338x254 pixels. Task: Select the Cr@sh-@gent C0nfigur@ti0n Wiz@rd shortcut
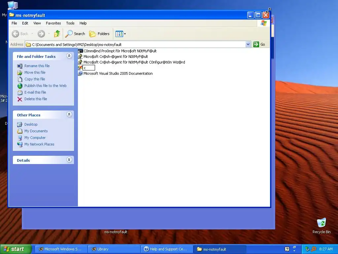pyautogui.click(x=134, y=62)
